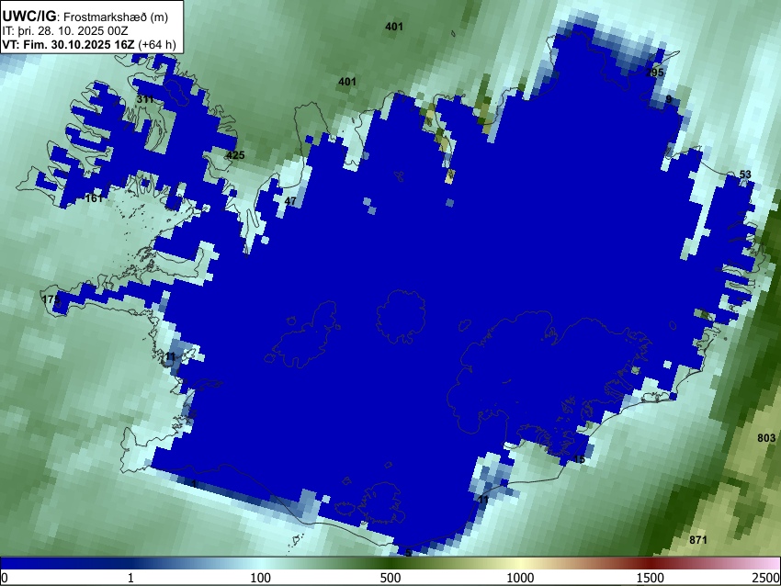This screenshot has width=781, height=586.
Task: Click the Frostmarkshæð (m) heading
Action: tap(116, 17)
